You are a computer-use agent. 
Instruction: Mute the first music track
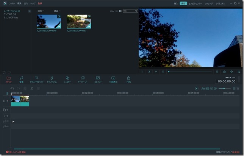pos(8,121)
